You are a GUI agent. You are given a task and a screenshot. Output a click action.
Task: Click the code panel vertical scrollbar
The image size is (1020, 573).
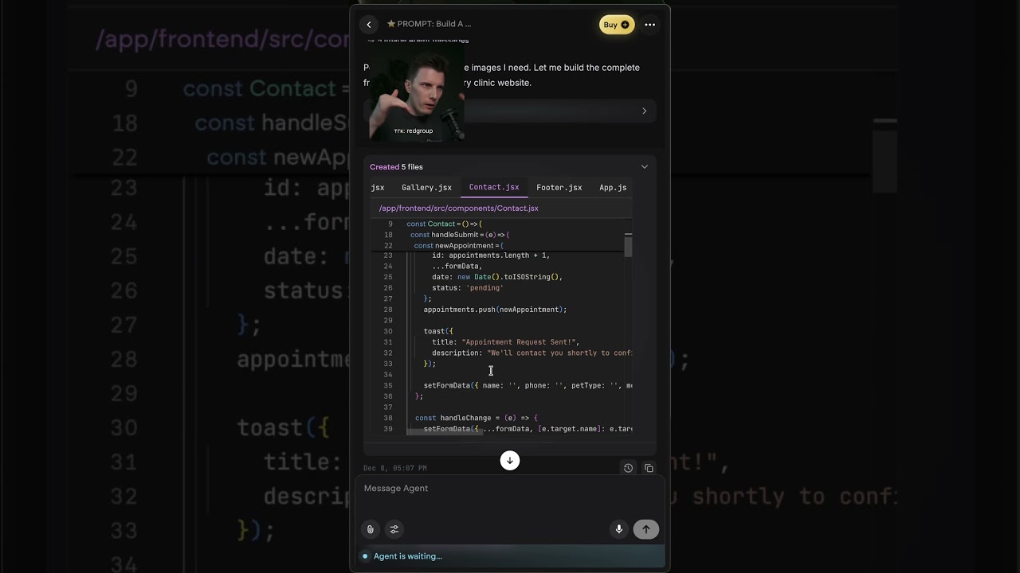click(628, 246)
